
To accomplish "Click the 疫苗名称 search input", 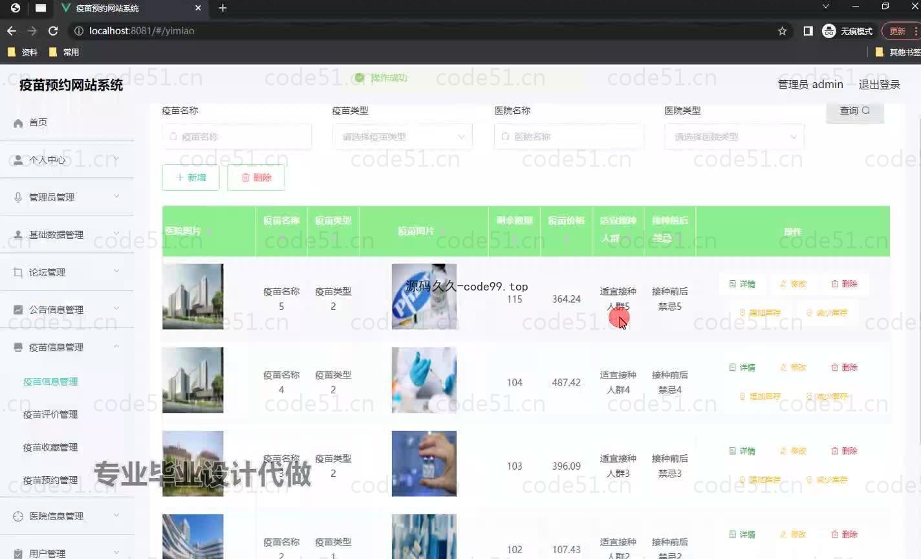I will point(237,137).
